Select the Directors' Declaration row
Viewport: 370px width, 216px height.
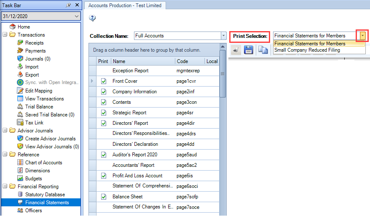tap(154, 144)
